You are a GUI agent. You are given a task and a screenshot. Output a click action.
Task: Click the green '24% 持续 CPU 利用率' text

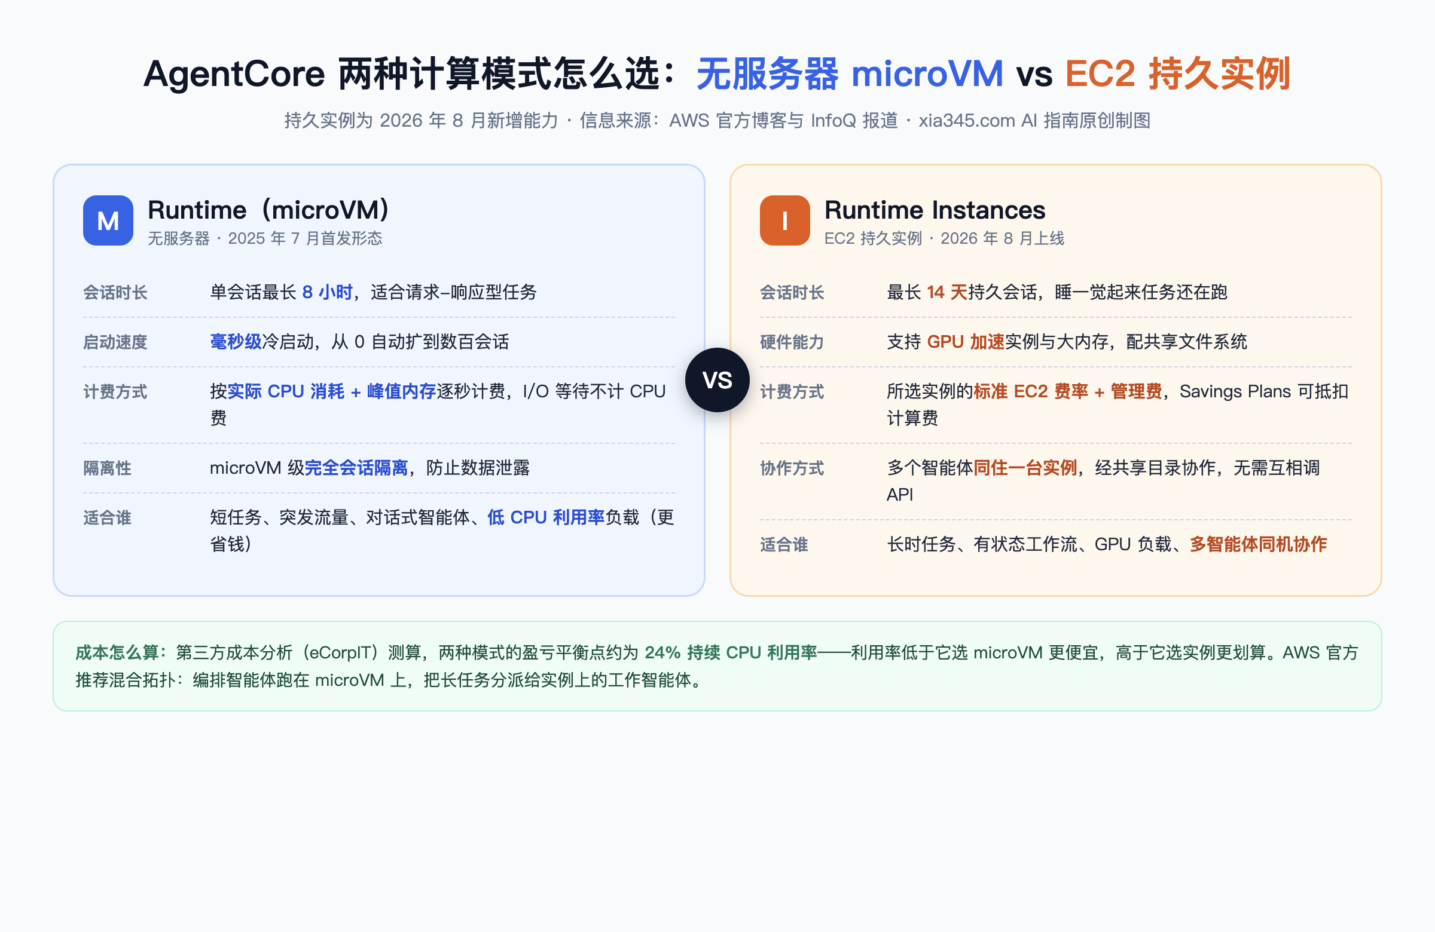(x=731, y=652)
